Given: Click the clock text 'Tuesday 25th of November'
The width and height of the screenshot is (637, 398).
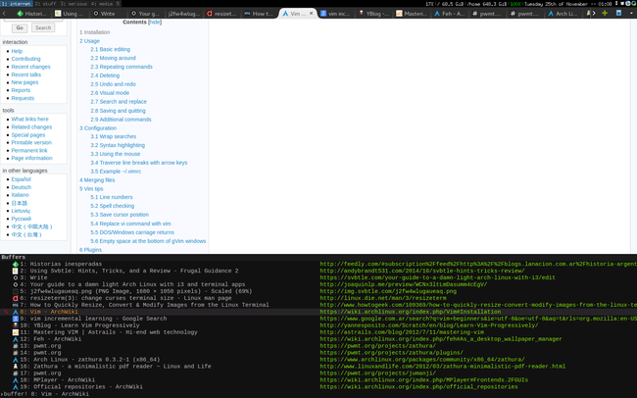Looking at the screenshot, I should click(557, 4).
